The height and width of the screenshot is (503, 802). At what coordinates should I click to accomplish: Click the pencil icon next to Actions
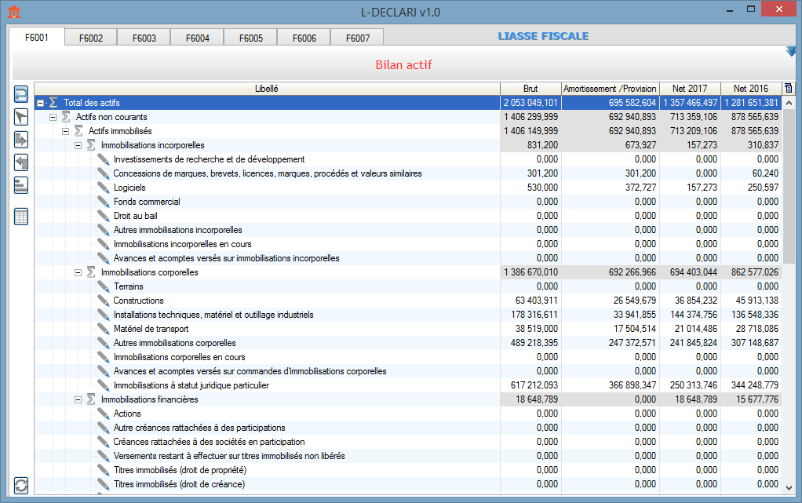tap(104, 414)
